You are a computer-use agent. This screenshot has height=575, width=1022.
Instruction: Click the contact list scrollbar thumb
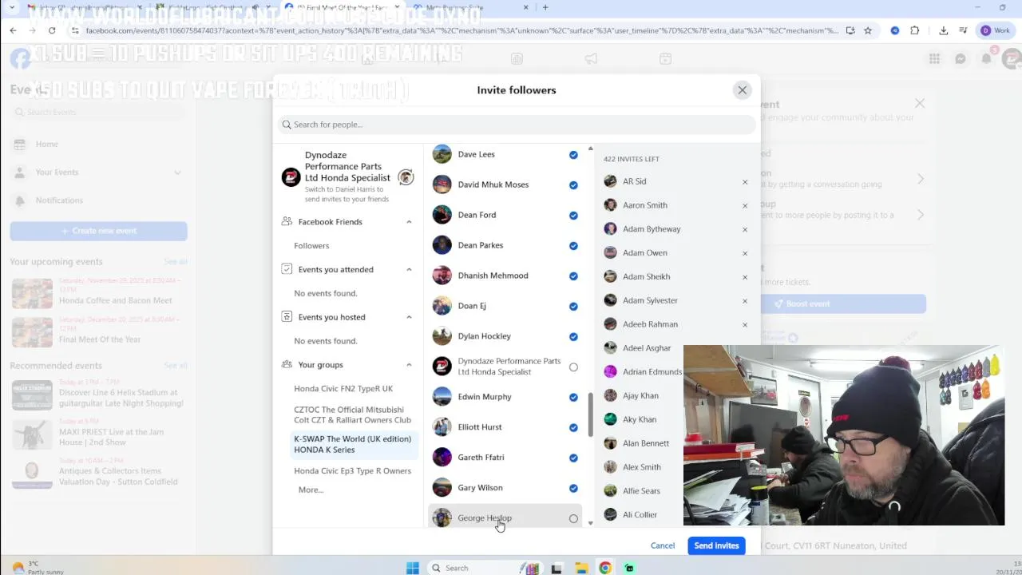click(x=591, y=414)
